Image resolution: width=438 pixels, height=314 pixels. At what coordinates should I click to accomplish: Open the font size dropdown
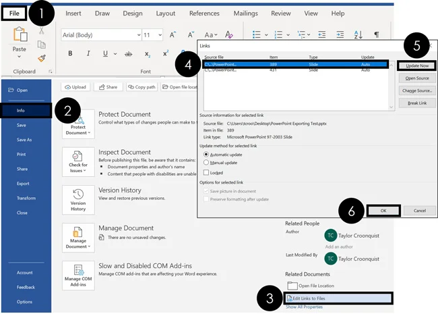[x=160, y=35]
